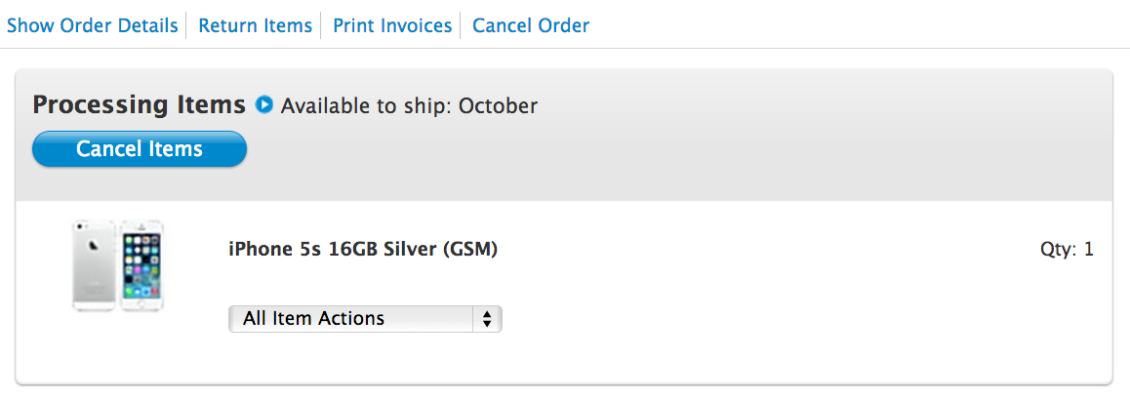Click the home button on iPhone image
Screen dimensions: 1130x399
141,304
